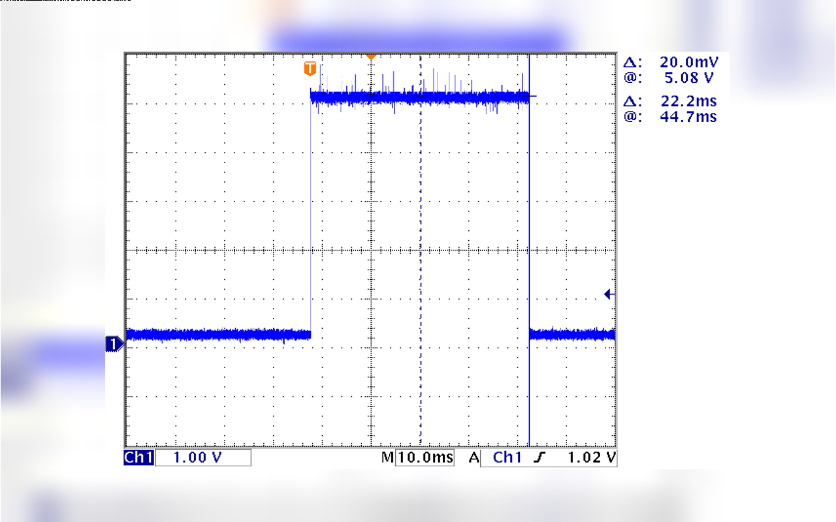Viewport: 836px width, 522px height.
Task: Click the 44.7ms cursor time readout
Action: pyautogui.click(x=689, y=117)
